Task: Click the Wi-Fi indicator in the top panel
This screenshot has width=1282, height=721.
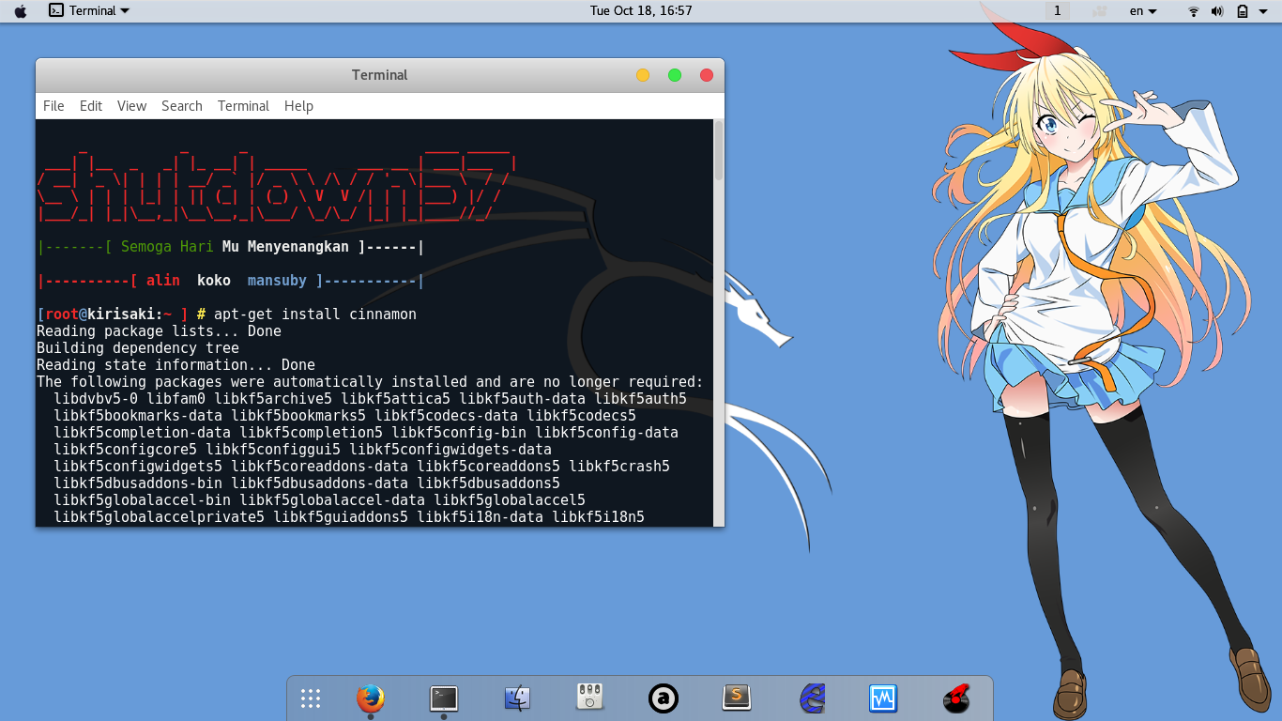Action: point(1194,11)
